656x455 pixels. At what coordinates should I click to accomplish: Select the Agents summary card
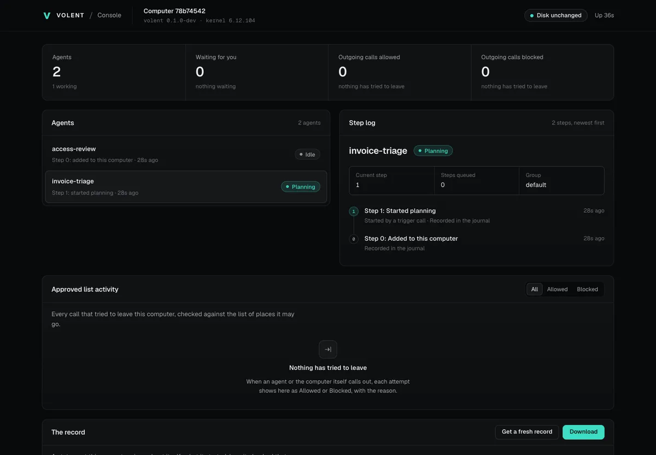[x=114, y=72]
